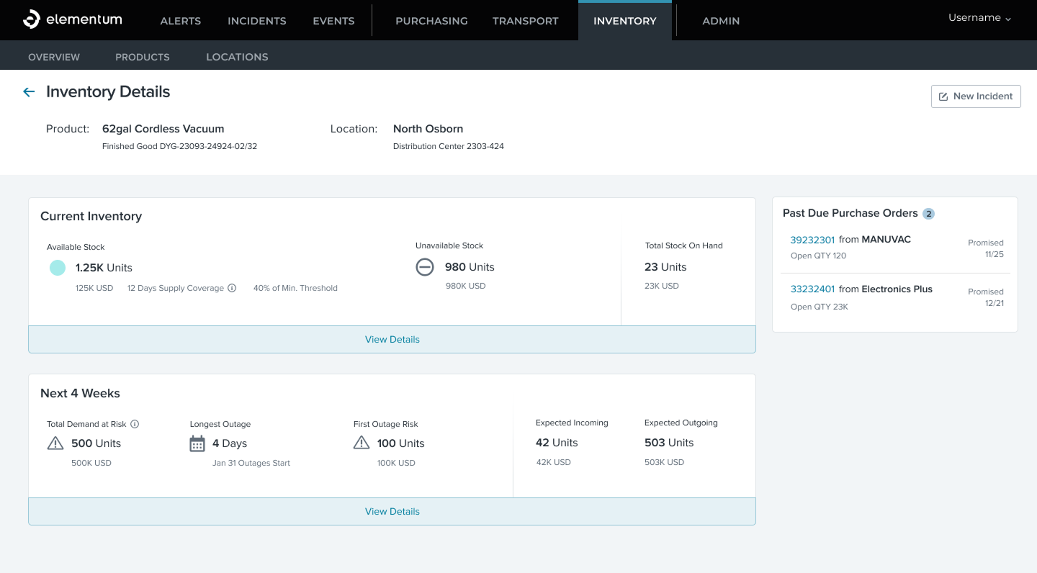Click the Distribution Center 2303-424 text
This screenshot has height=573, width=1037.
[448, 146]
